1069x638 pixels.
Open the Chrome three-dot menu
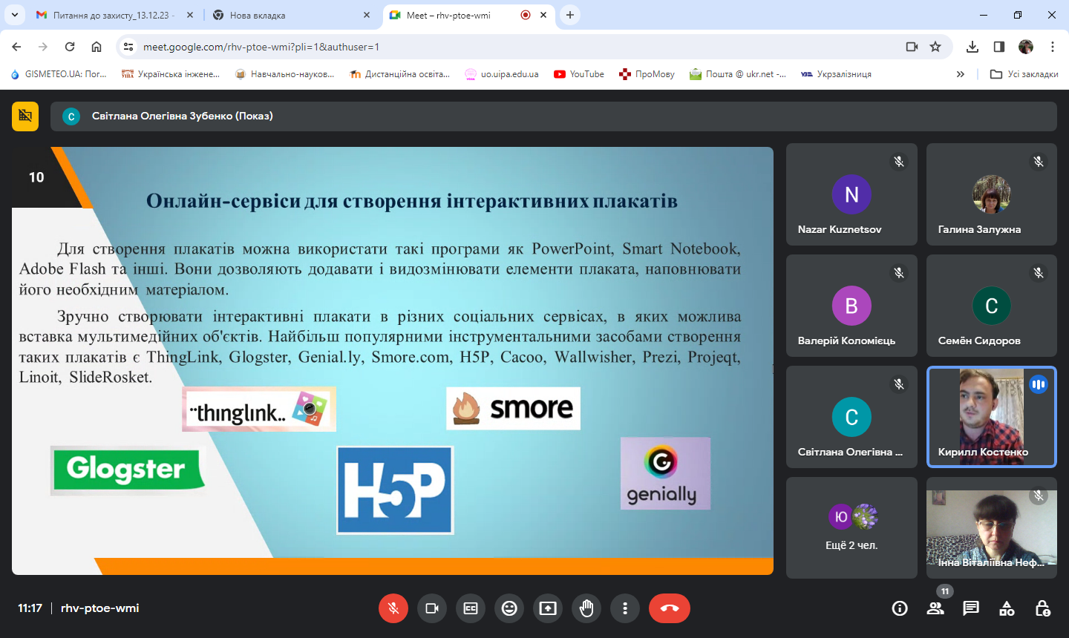coord(1053,47)
